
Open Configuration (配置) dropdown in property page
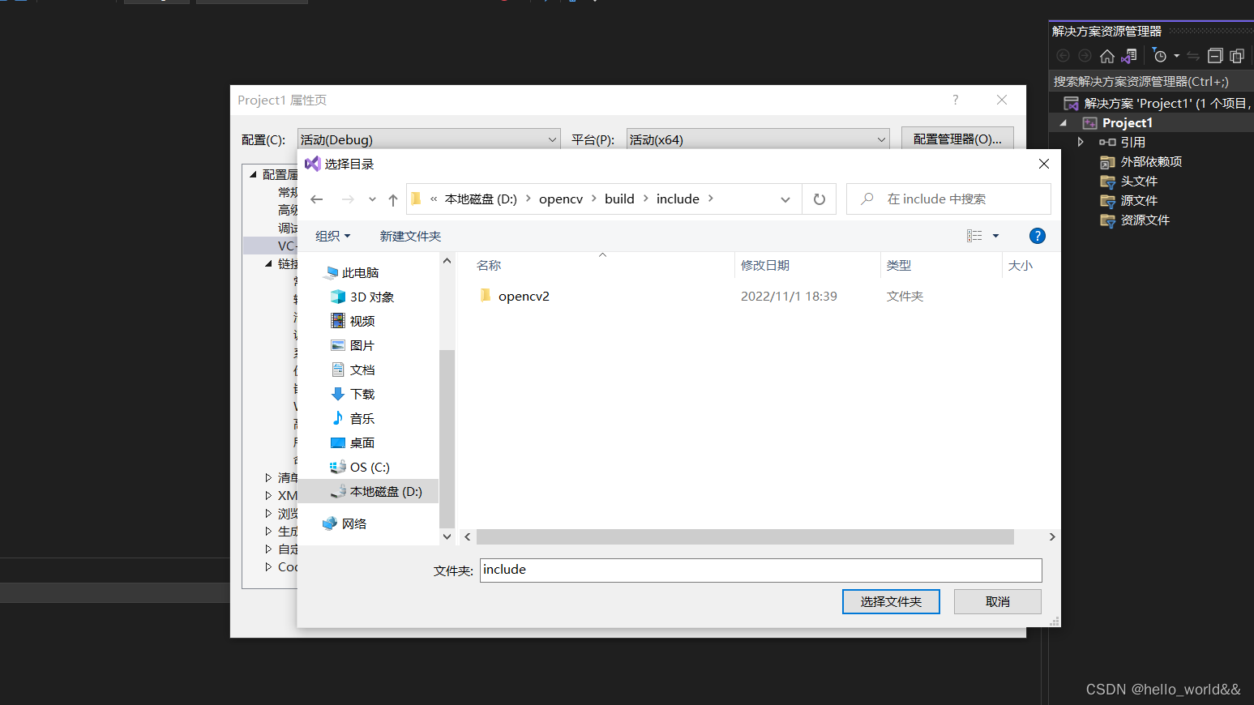click(x=429, y=139)
